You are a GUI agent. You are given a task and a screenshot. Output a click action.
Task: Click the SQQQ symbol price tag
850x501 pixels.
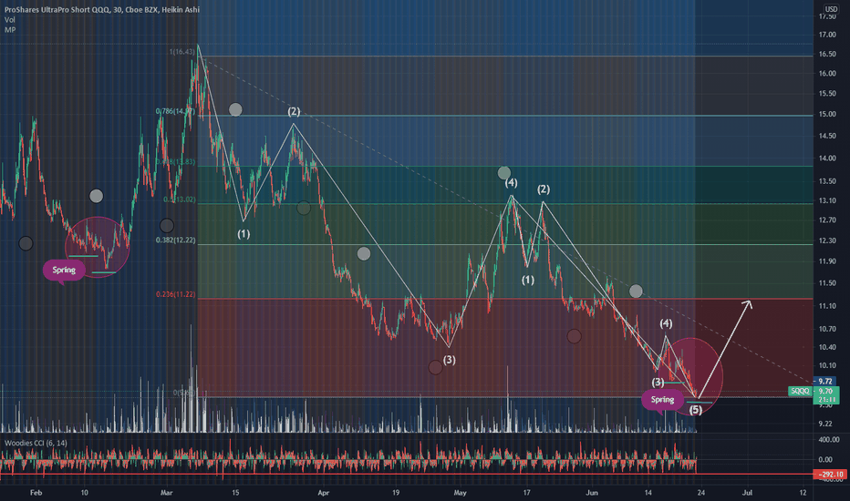coord(800,391)
